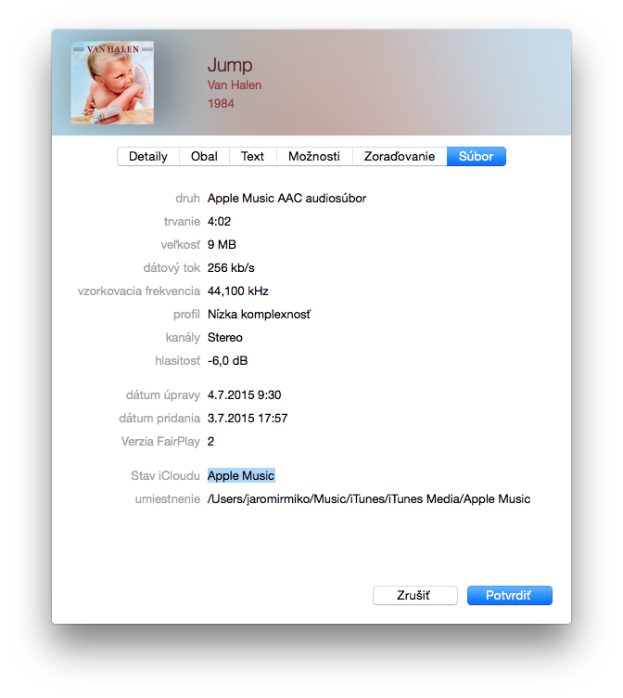Click the volume value -6,0 dB
Screen dimensions: 623x698
(227, 360)
